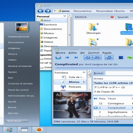Select the Complicated track row
133x133 pixels.
tap(113, 108)
